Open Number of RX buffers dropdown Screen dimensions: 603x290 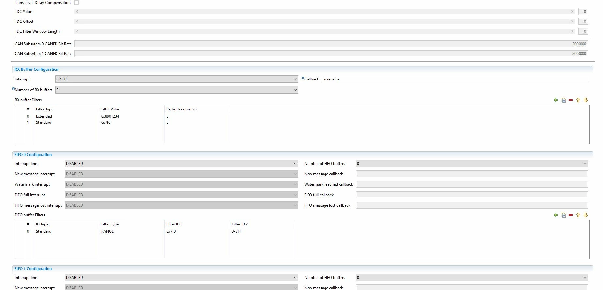click(177, 90)
